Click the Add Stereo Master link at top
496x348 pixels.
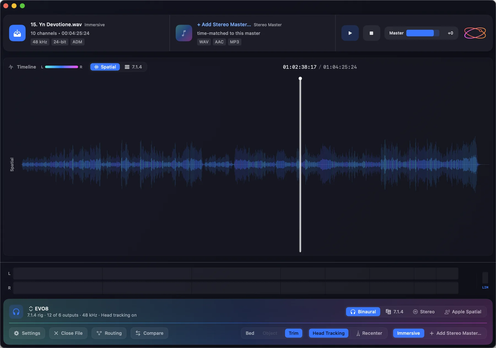pyautogui.click(x=224, y=25)
